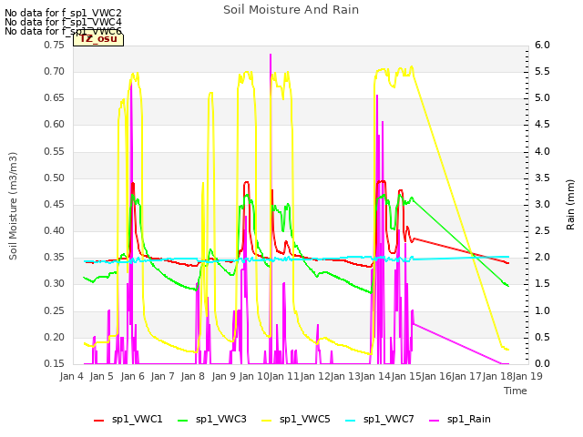Click the Tz_osu annotation box
The width and height of the screenshot is (583, 437).
click(x=98, y=39)
